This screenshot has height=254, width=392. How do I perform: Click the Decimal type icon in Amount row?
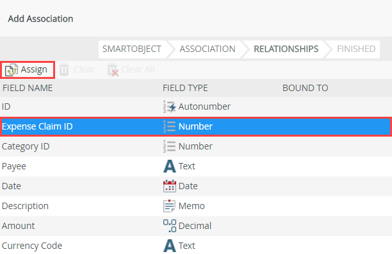point(170,226)
